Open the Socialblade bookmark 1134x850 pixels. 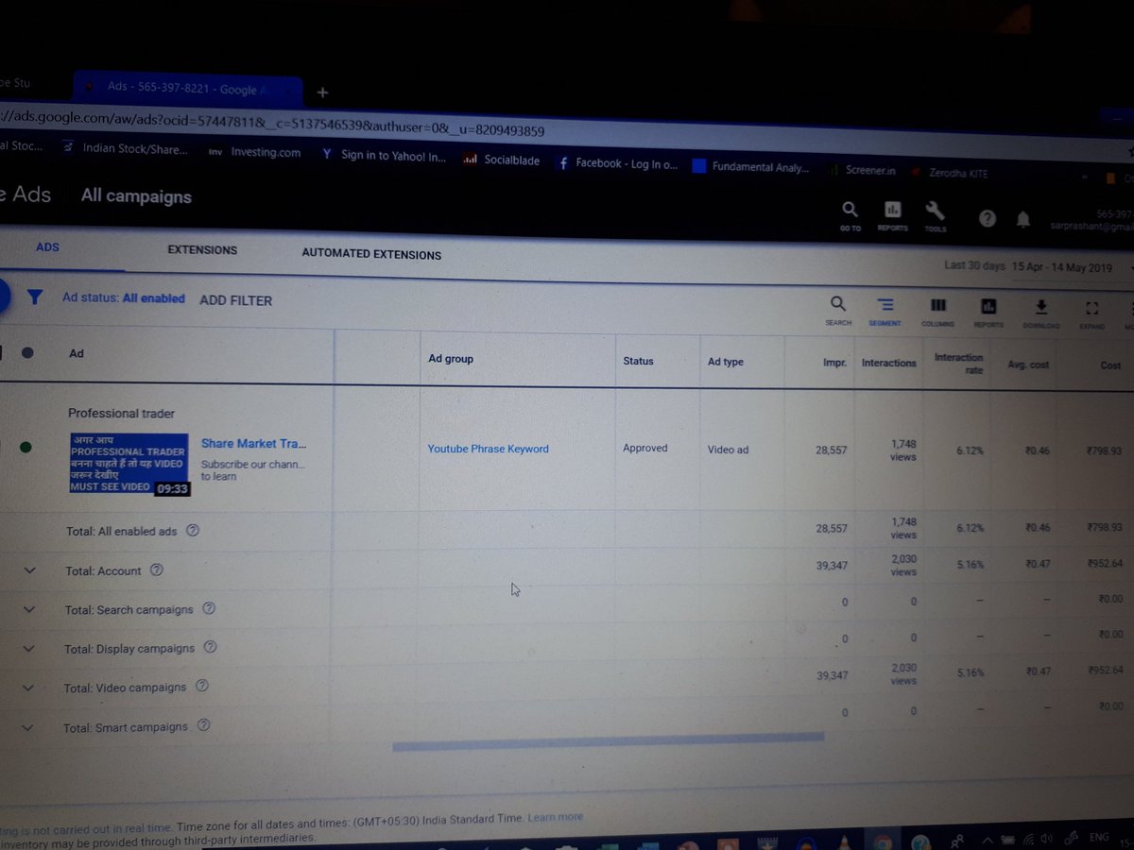pyautogui.click(x=502, y=161)
